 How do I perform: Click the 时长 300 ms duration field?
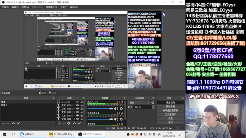tap(142, 107)
